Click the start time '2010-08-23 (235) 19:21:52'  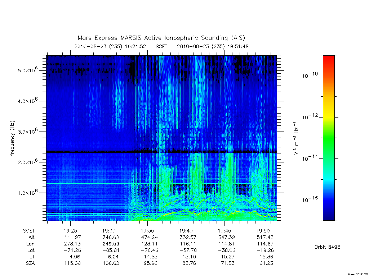110,46
